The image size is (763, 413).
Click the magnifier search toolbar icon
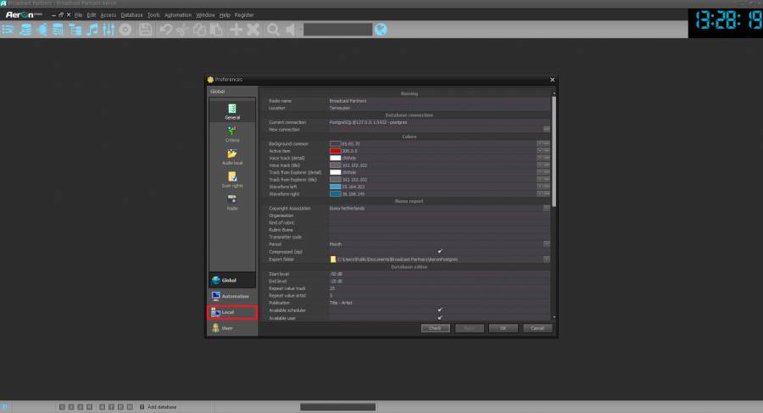coord(273,30)
